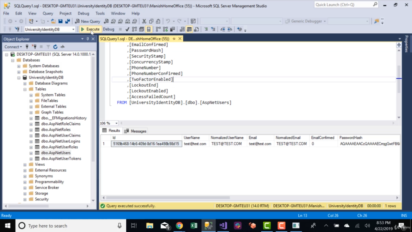Click the Execute query button

[90, 29]
